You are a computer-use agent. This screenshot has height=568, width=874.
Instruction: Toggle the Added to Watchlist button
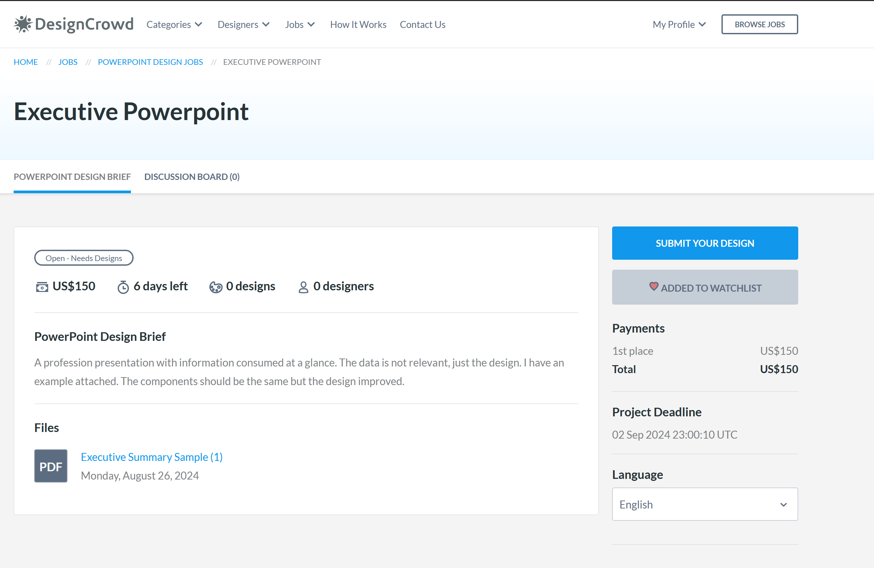[x=705, y=287]
